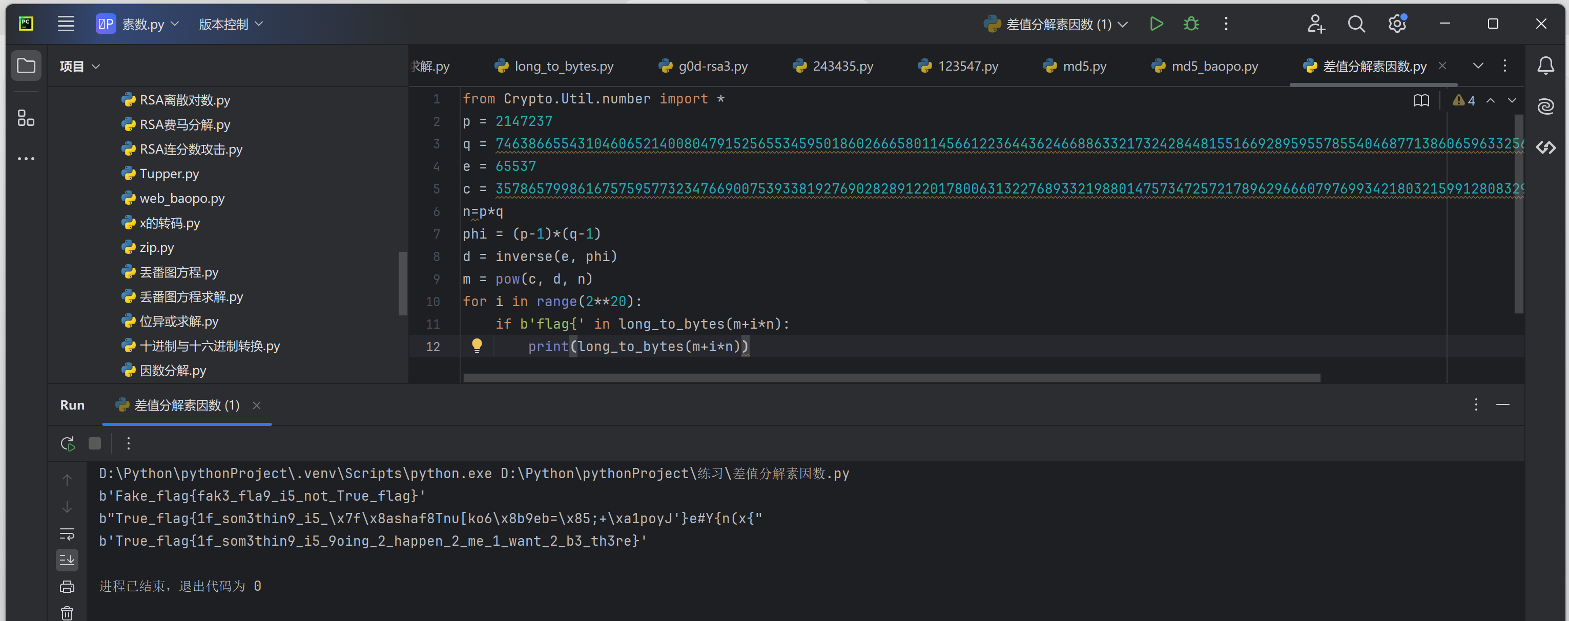1569x621 pixels.
Task: Run the current script with green play icon
Action: tap(1156, 24)
